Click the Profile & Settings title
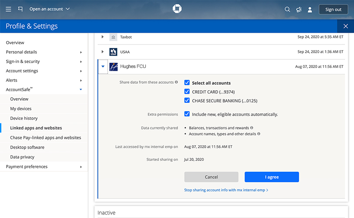 (x=31, y=26)
